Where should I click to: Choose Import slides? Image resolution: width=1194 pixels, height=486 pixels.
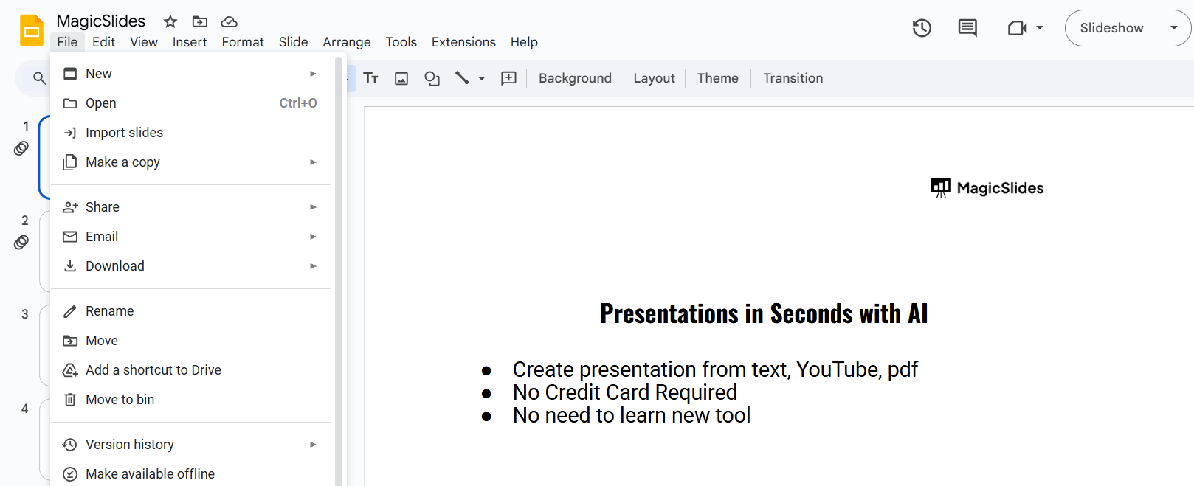(x=191, y=133)
